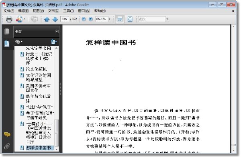Select bookmark 附录二《犹记风吹水上鳞》序
Image resolution: width=241 pixels, height=158 pixels.
coord(39,59)
